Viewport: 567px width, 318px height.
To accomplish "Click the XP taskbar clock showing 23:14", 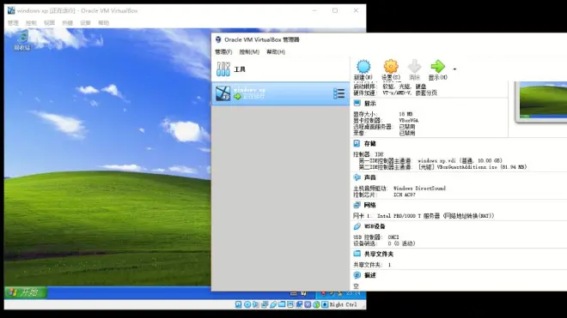I will pos(352,293).
